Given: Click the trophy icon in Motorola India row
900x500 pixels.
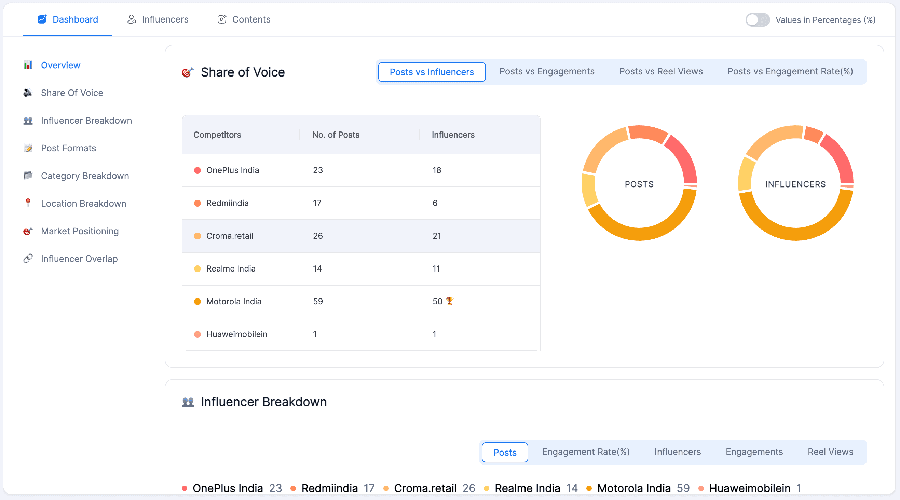Looking at the screenshot, I should point(450,301).
